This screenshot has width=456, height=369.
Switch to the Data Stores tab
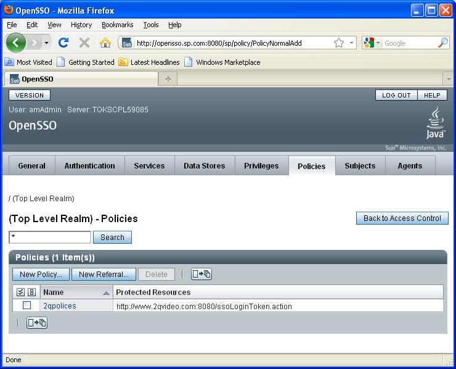(x=205, y=166)
